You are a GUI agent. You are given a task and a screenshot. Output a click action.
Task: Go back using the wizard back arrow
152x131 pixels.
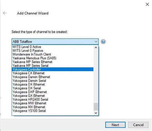pos(5,13)
